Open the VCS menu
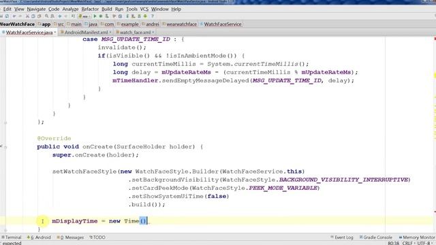436x245 pixels. [x=144, y=9]
